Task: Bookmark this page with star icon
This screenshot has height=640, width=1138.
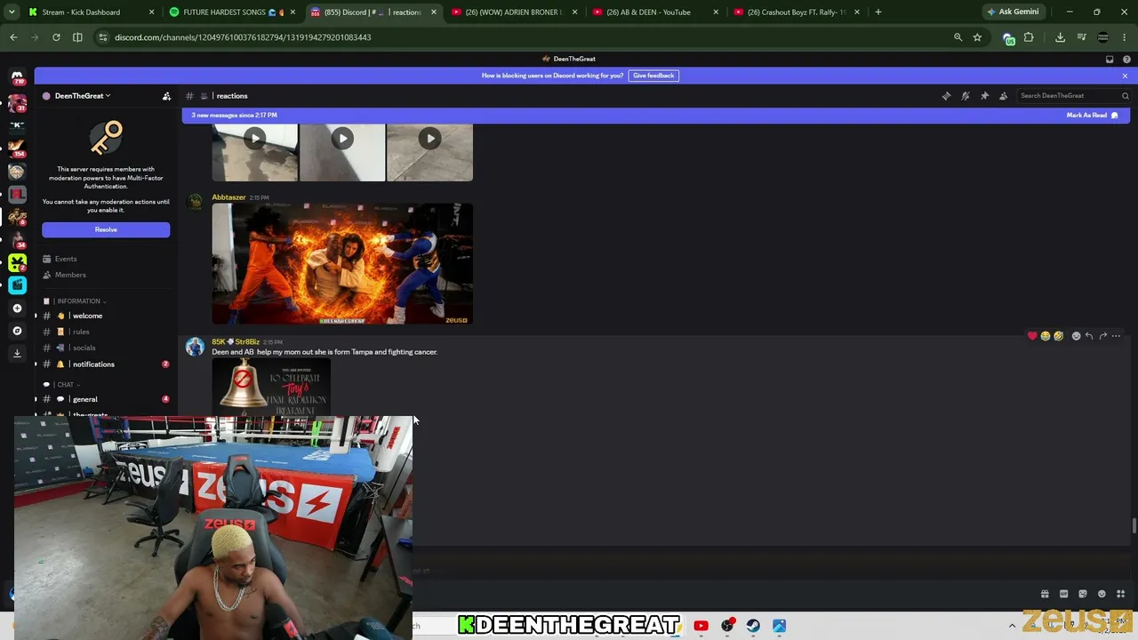Action: click(977, 37)
